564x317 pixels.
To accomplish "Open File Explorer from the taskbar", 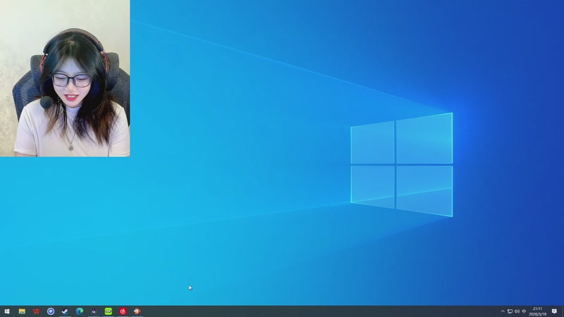I will 22,311.
